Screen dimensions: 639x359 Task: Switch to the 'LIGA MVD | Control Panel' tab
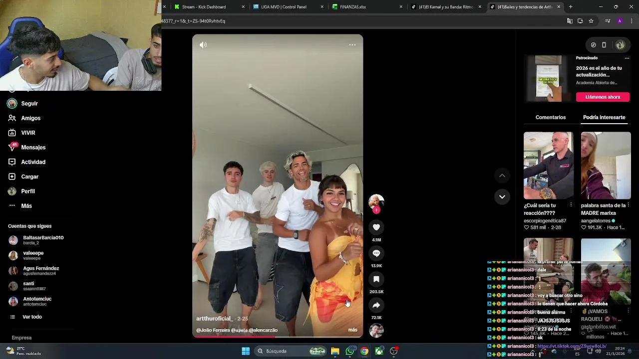click(x=289, y=7)
